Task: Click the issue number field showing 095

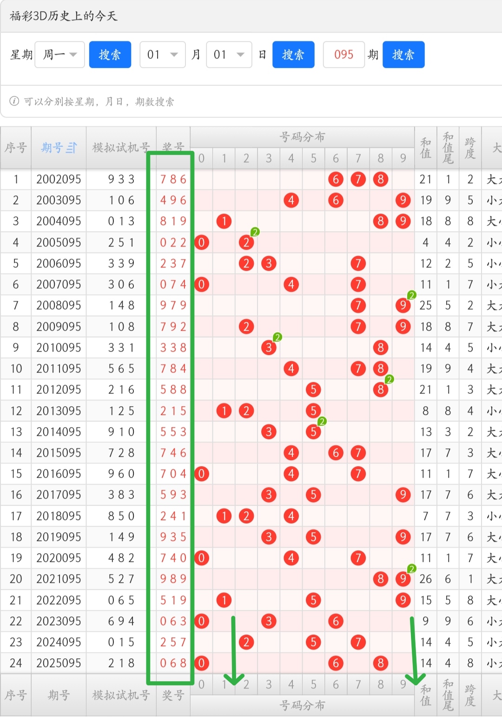Action: click(x=343, y=54)
